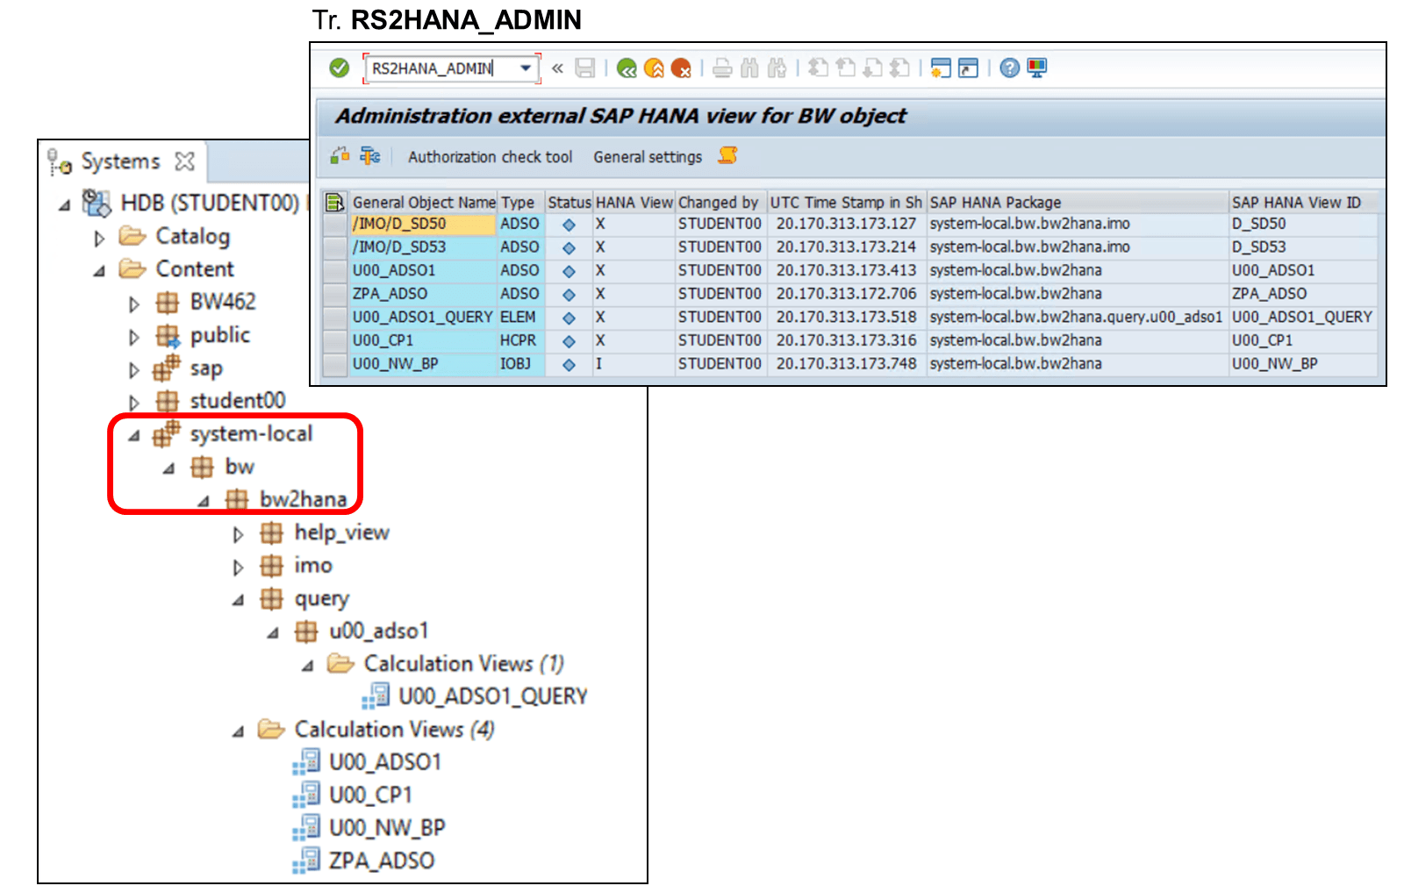Select row selector for /IMO/D_SD53
Image resolution: width=1404 pixels, height=893 pixels.
334,247
